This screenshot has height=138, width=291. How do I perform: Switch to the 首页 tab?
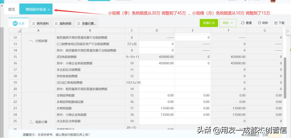click(x=12, y=9)
